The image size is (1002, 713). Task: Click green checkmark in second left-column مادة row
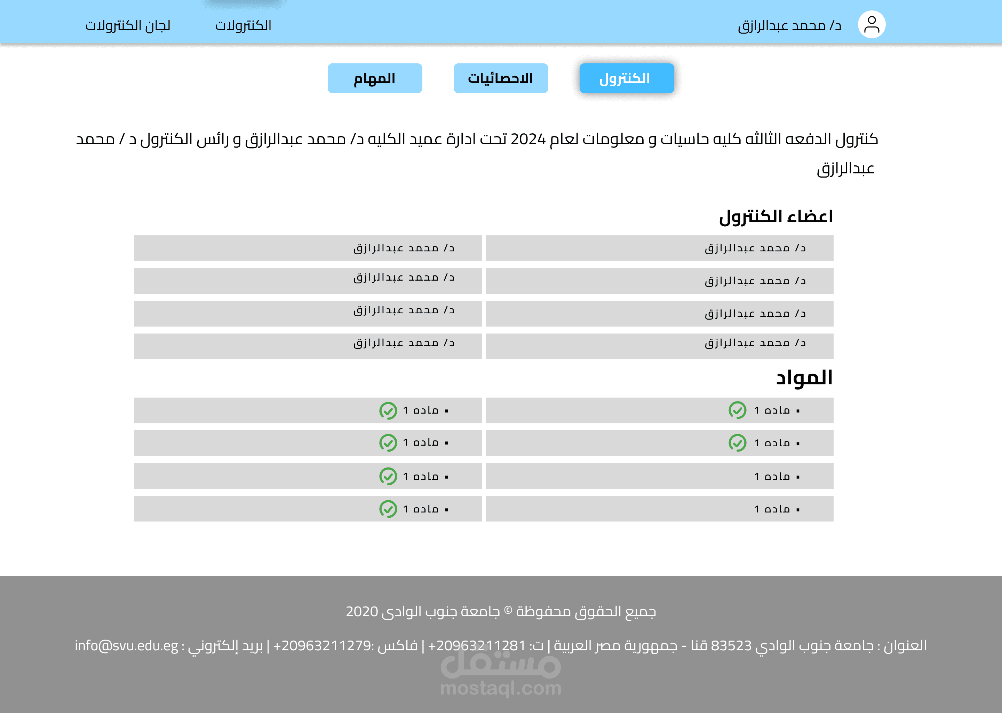click(388, 442)
